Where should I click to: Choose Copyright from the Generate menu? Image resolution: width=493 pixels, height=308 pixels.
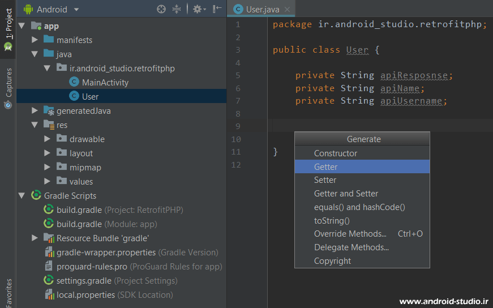click(x=362, y=261)
